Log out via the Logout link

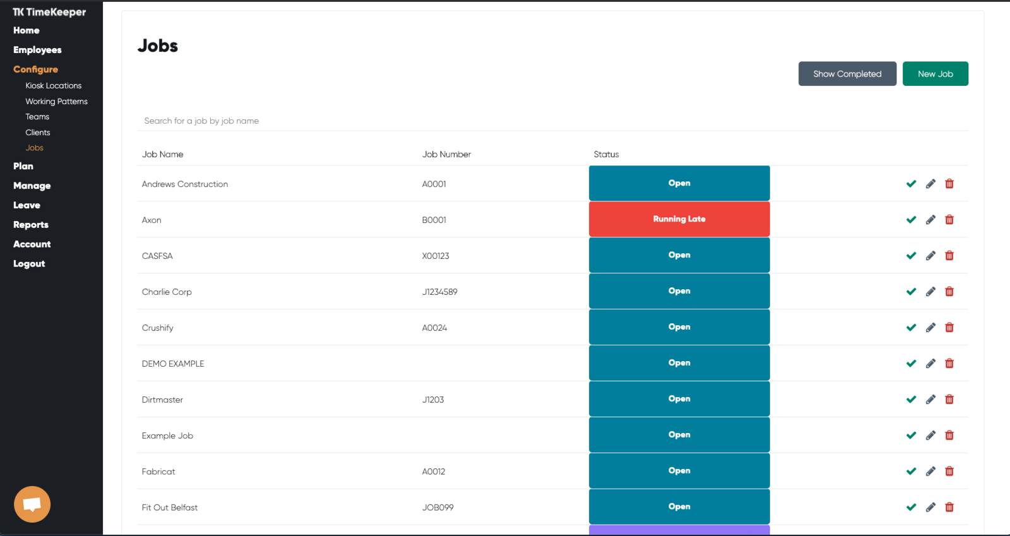coord(29,264)
